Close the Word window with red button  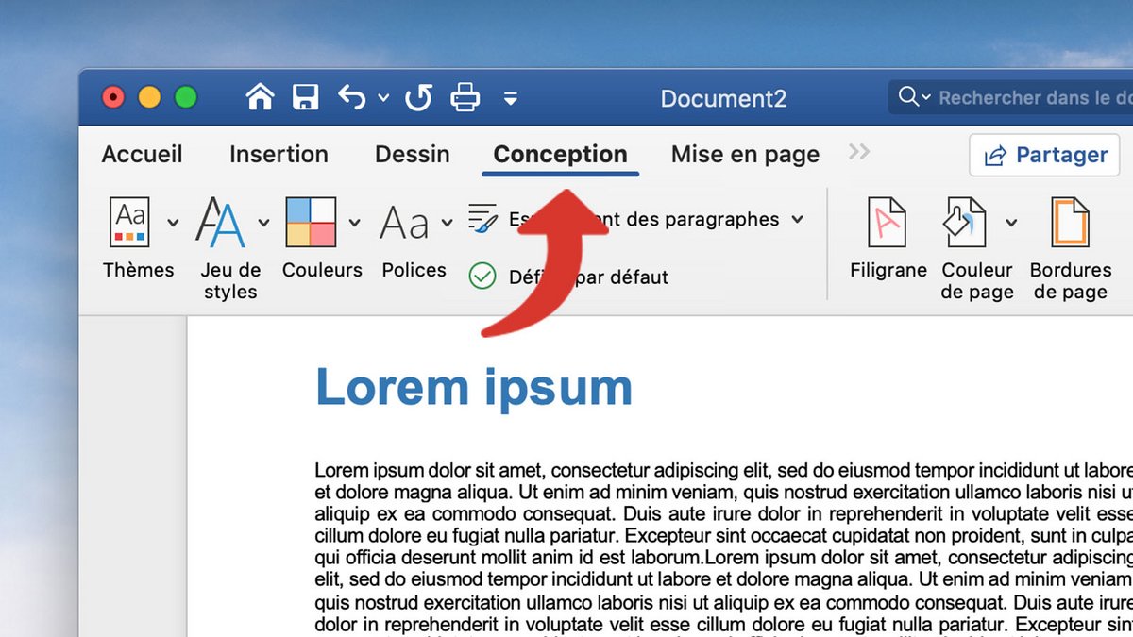[x=113, y=97]
